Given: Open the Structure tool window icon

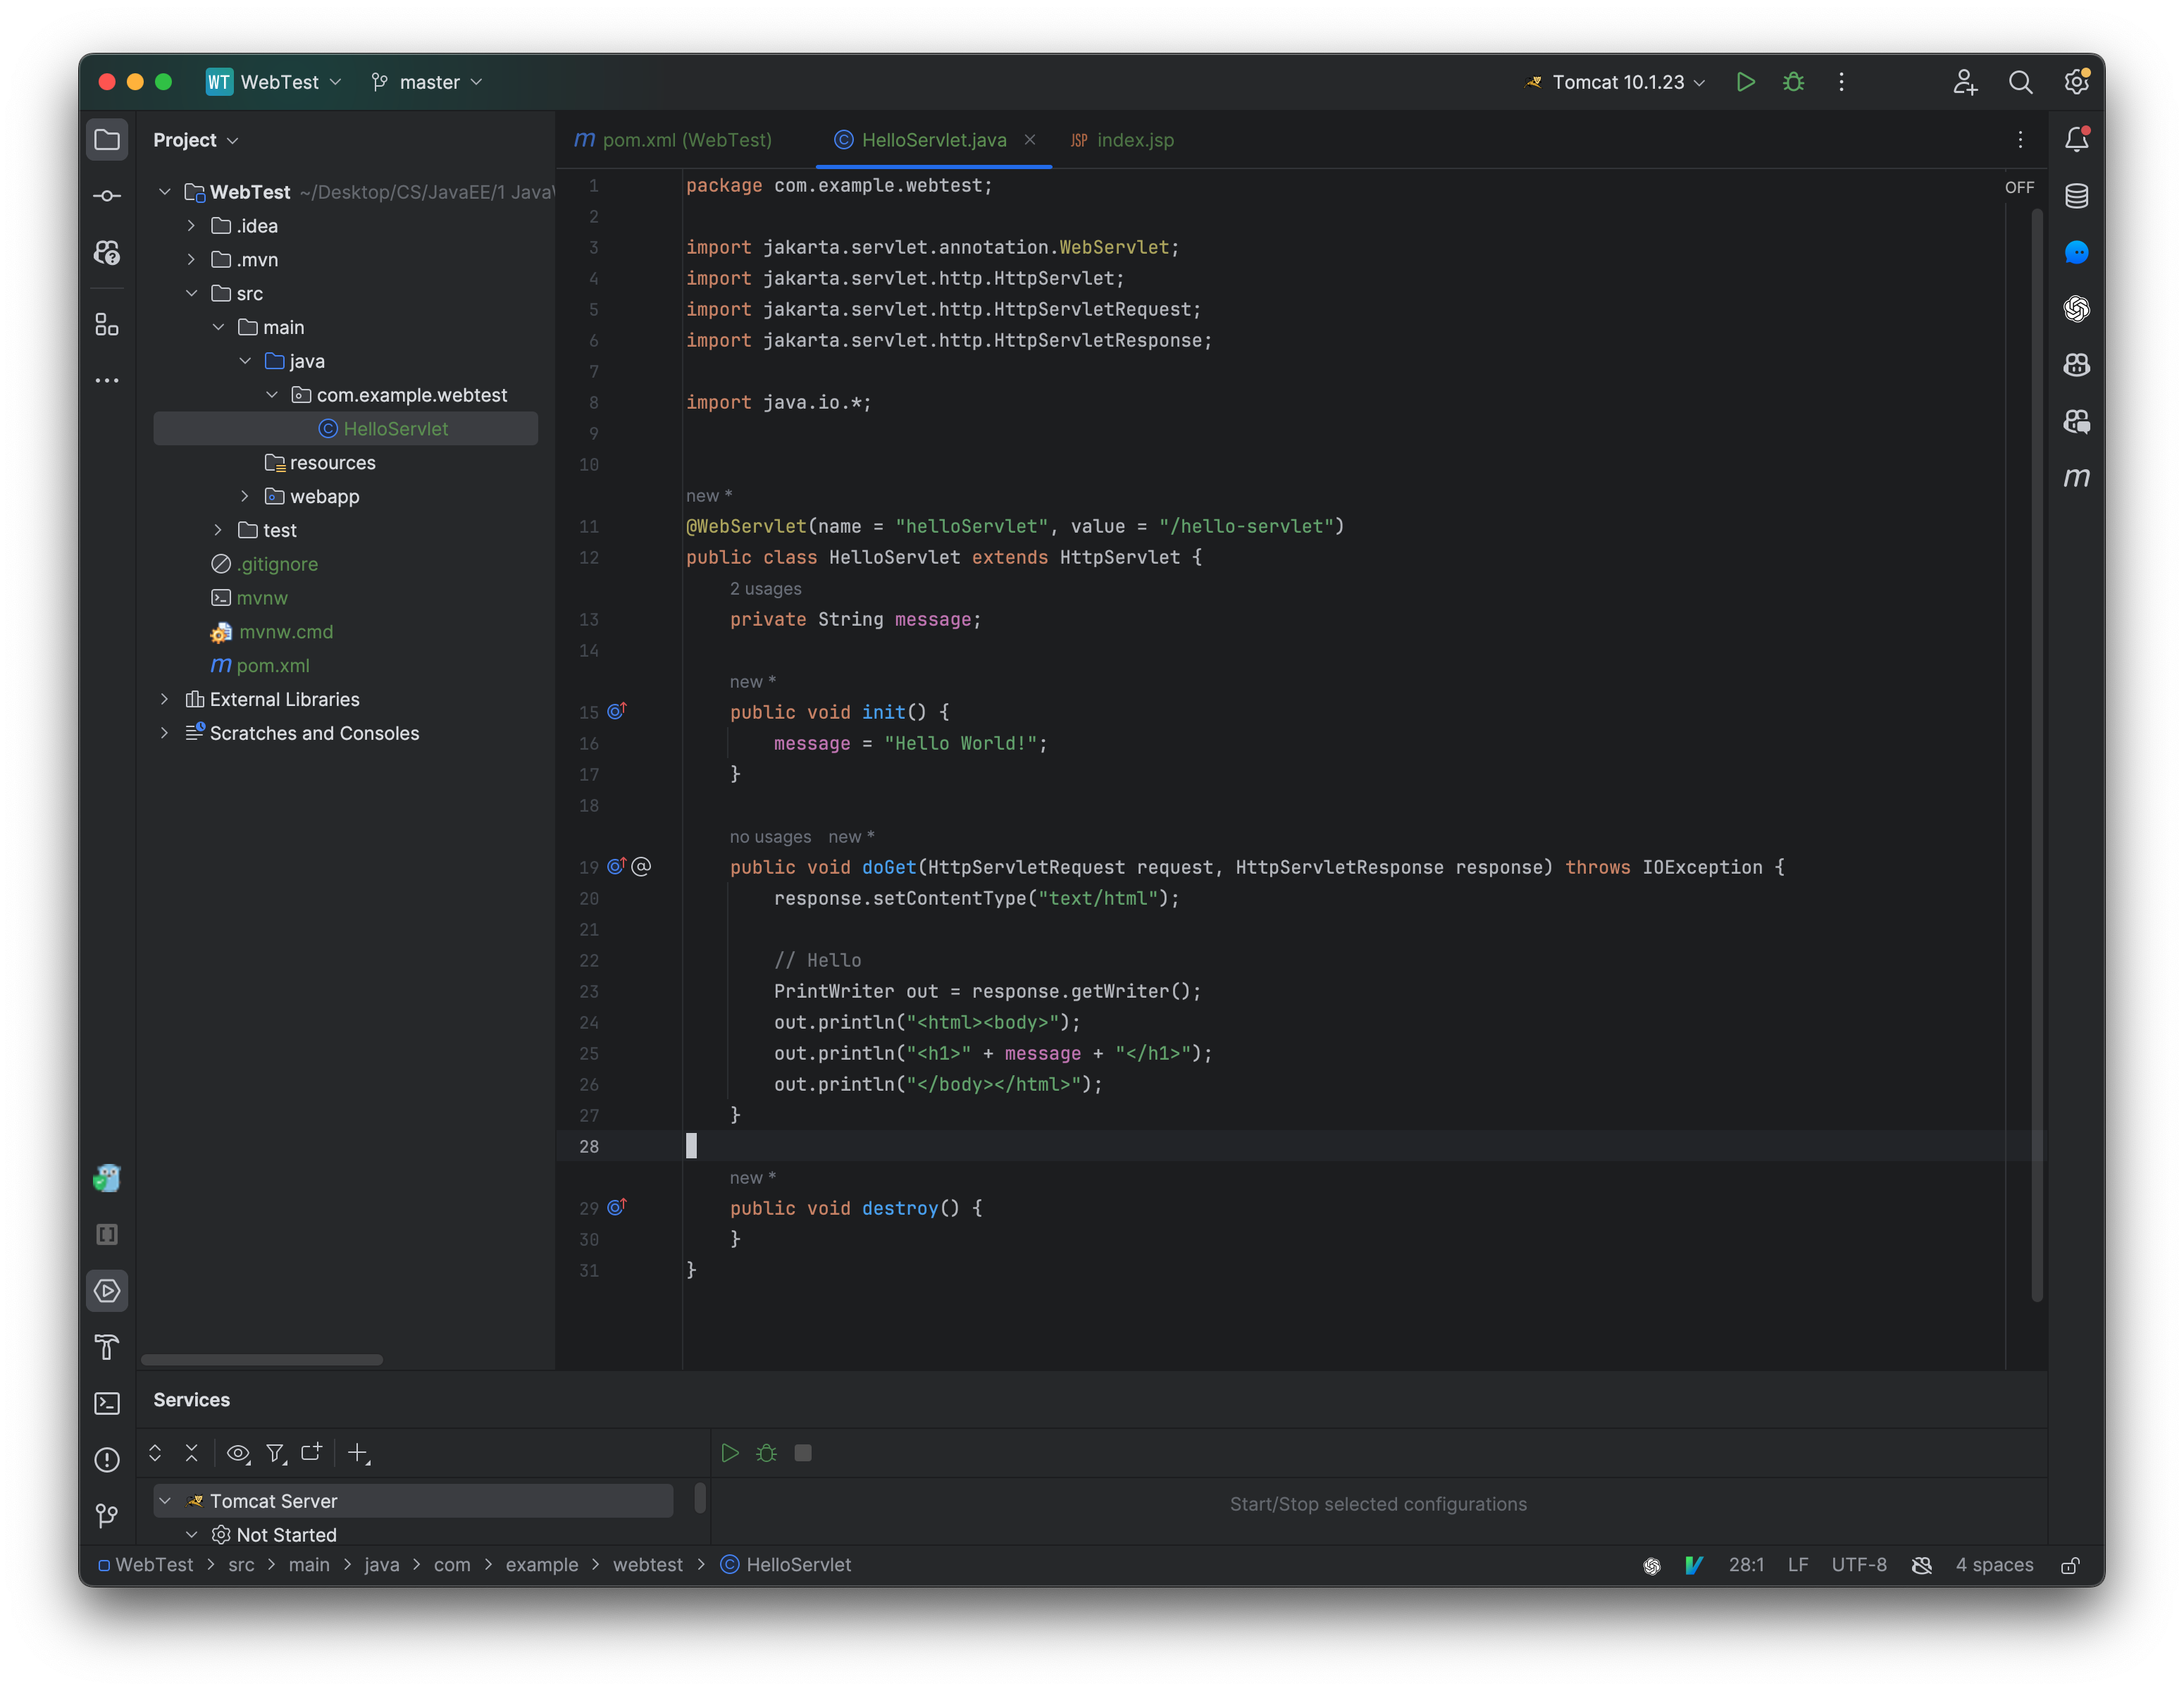Looking at the screenshot, I should click(107, 325).
